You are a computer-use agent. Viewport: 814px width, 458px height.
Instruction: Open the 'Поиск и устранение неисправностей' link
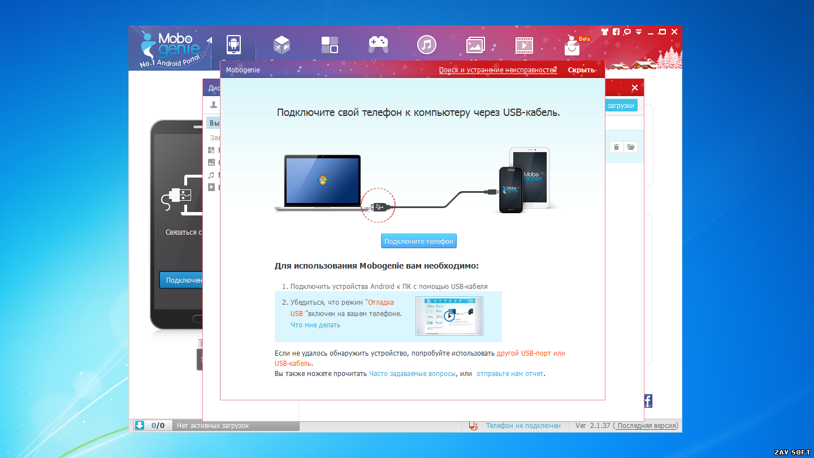pyautogui.click(x=498, y=70)
